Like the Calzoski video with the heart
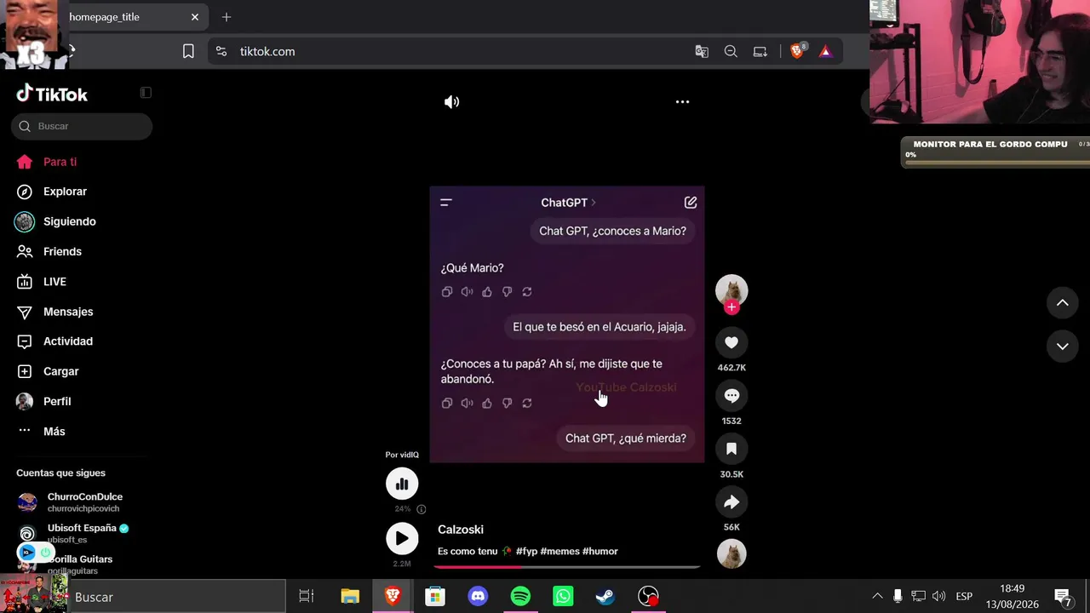 pyautogui.click(x=731, y=342)
